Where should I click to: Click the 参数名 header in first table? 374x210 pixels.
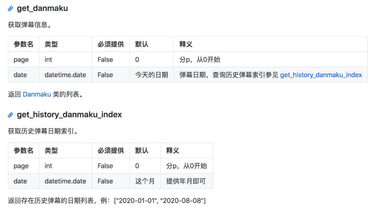24,44
